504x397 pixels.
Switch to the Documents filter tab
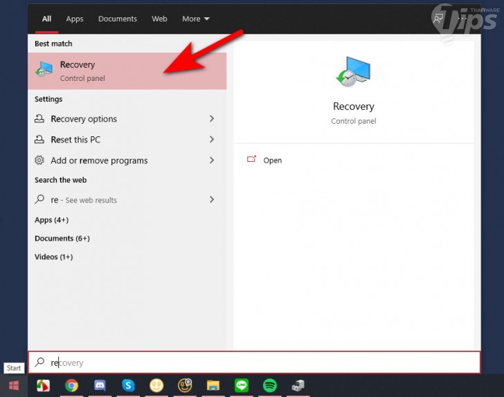pyautogui.click(x=117, y=19)
